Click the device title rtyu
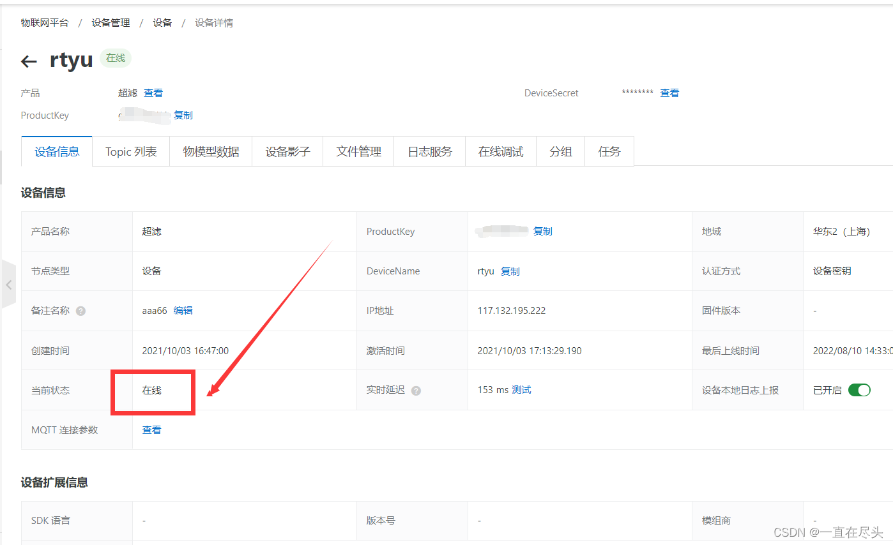893x545 pixels. tap(71, 60)
